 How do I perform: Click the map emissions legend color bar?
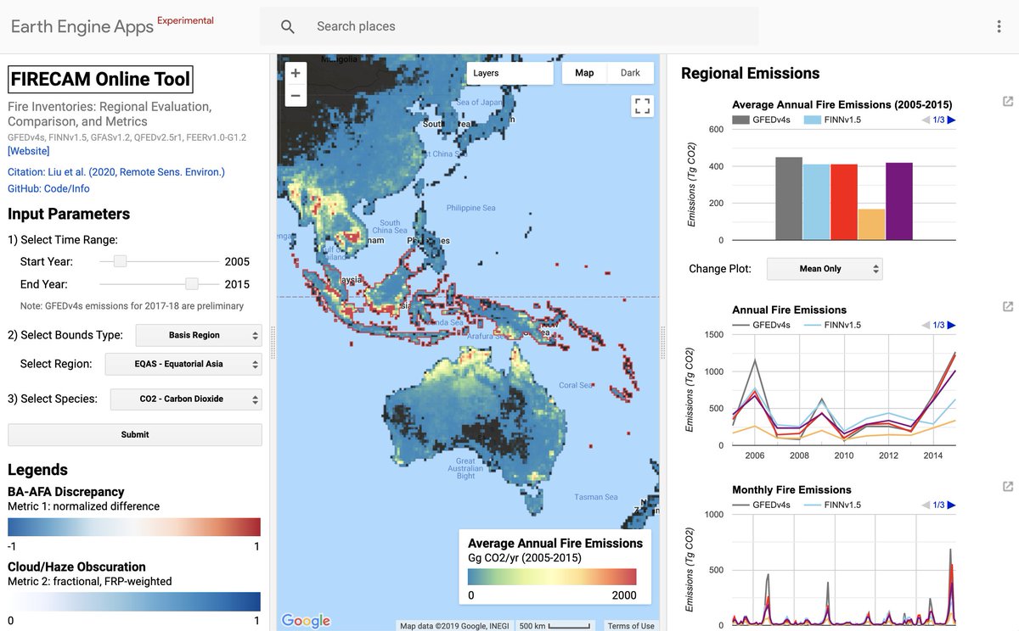552,577
